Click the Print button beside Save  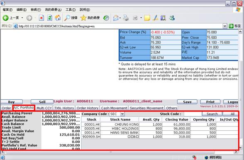click(x=210, y=102)
